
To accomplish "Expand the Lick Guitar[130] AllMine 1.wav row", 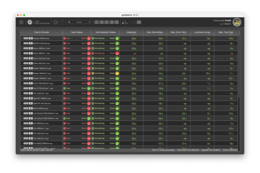I will (21, 118).
